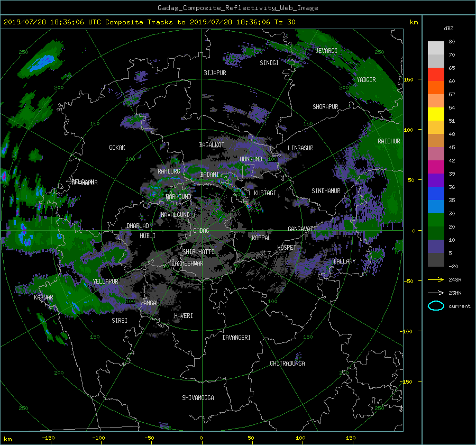476x445 pixels.
Task: Click the SIRSI city label
Action: [120, 321]
